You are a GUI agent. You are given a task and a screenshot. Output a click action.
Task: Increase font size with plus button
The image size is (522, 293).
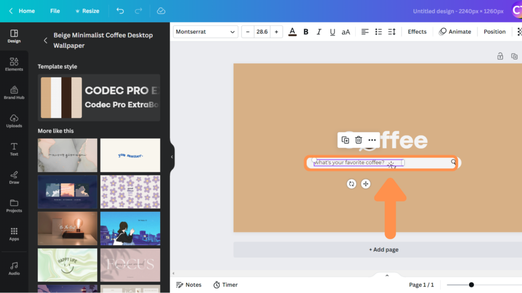tap(276, 32)
